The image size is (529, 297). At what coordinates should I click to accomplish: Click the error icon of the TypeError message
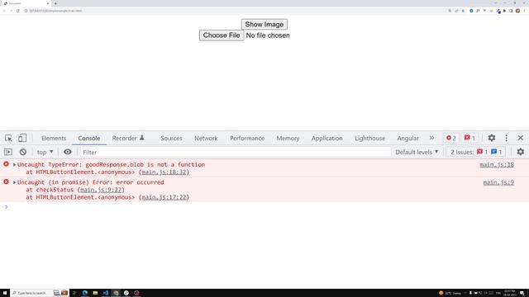6,164
